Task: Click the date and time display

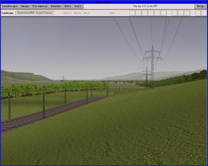Action: pos(145,6)
